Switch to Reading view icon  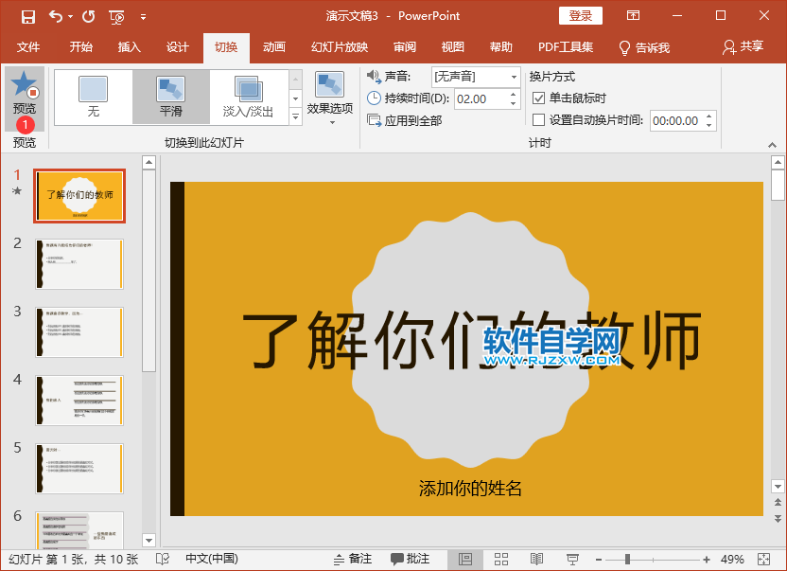pyautogui.click(x=536, y=559)
